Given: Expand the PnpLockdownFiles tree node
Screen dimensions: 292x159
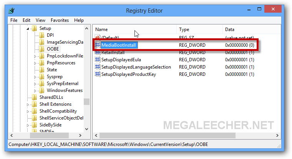Looking at the screenshot, I should [35, 56].
